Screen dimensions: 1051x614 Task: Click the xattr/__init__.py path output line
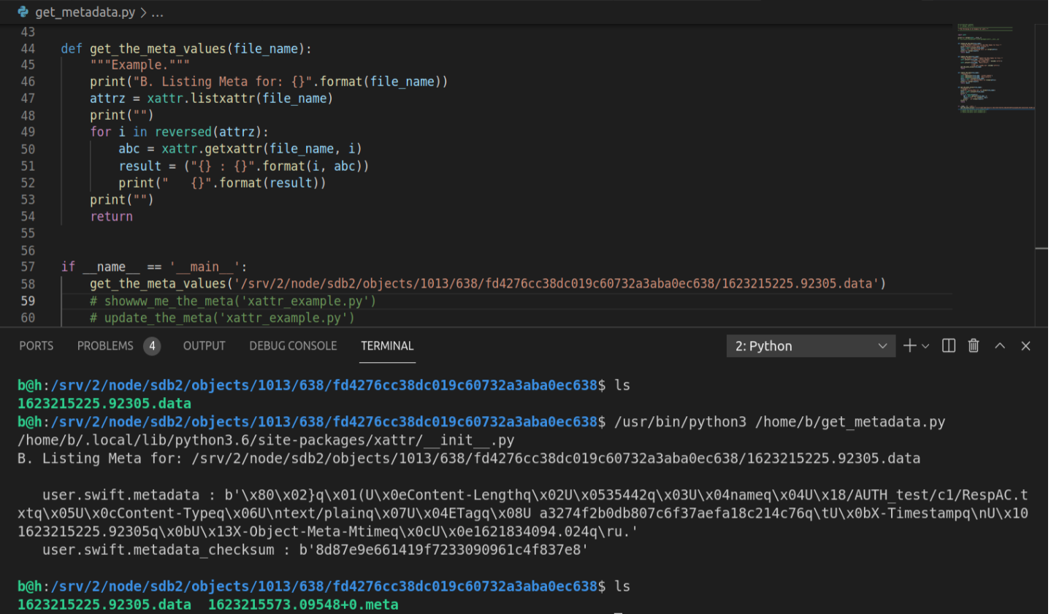(266, 440)
